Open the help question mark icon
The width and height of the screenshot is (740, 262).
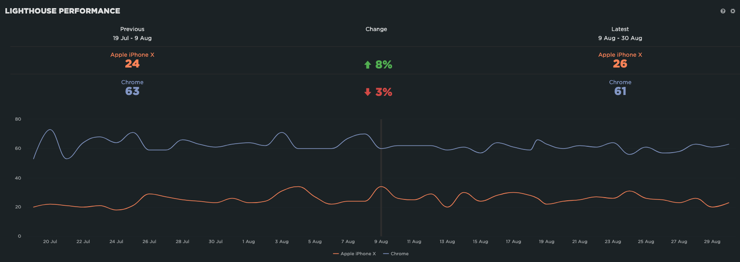click(x=723, y=11)
